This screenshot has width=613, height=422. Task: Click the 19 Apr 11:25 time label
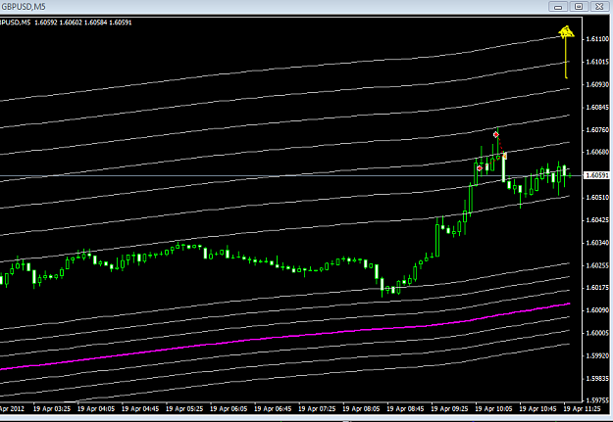(582, 408)
